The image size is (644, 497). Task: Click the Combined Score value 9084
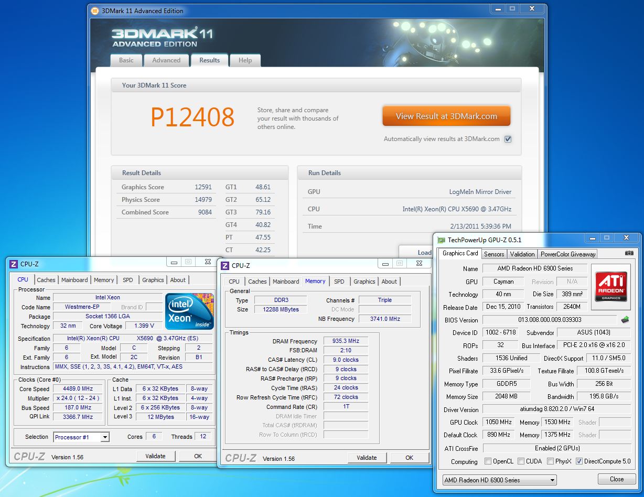tap(205, 212)
